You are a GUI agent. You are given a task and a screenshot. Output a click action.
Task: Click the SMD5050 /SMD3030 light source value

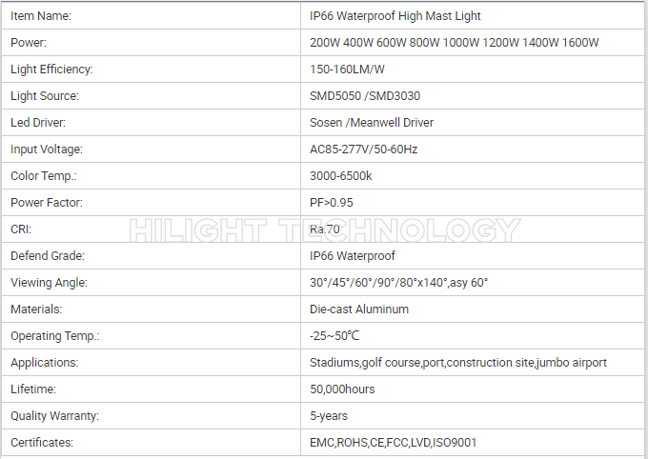pyautogui.click(x=365, y=96)
